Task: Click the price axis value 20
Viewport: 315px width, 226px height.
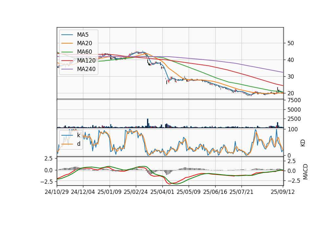Action: (x=291, y=93)
